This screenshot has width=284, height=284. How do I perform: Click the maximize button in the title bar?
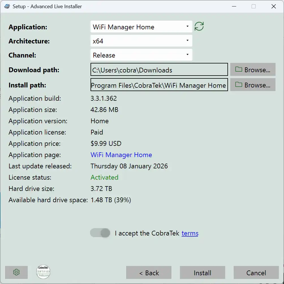click(x=253, y=6)
